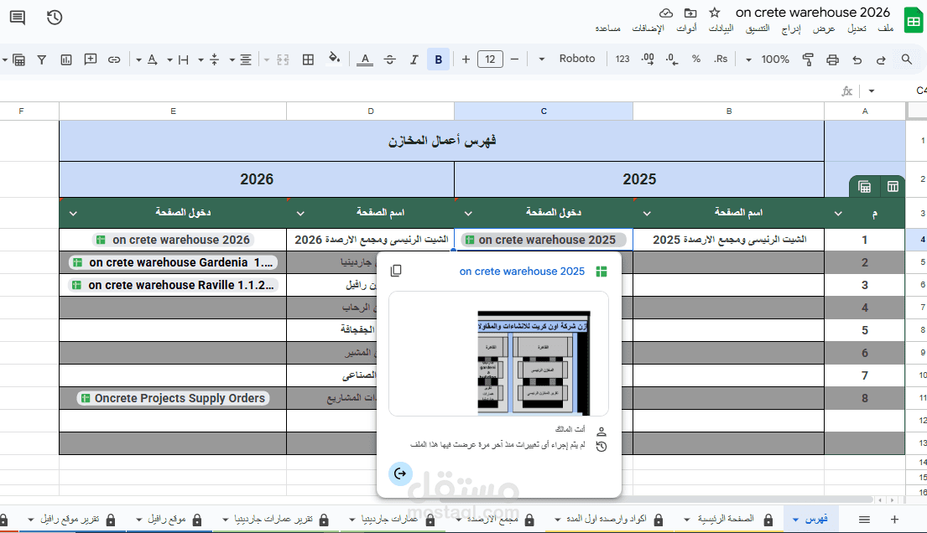Image resolution: width=927 pixels, height=533 pixels.
Task: Open the التنسيق menu
Action: click(x=757, y=28)
